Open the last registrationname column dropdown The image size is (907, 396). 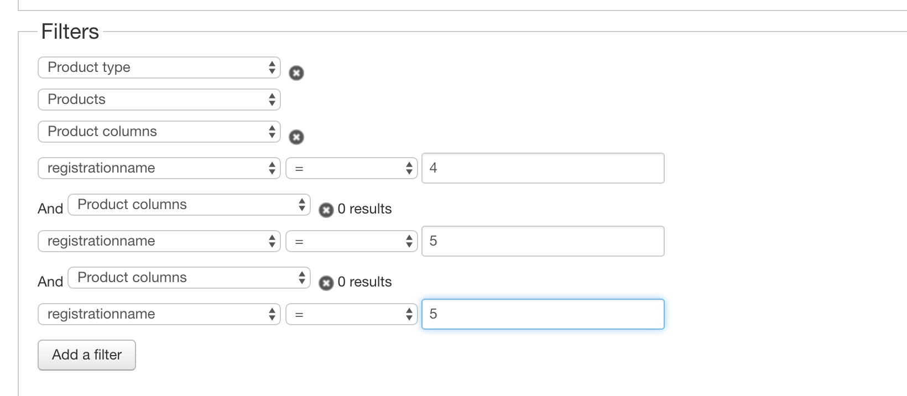[x=159, y=314]
